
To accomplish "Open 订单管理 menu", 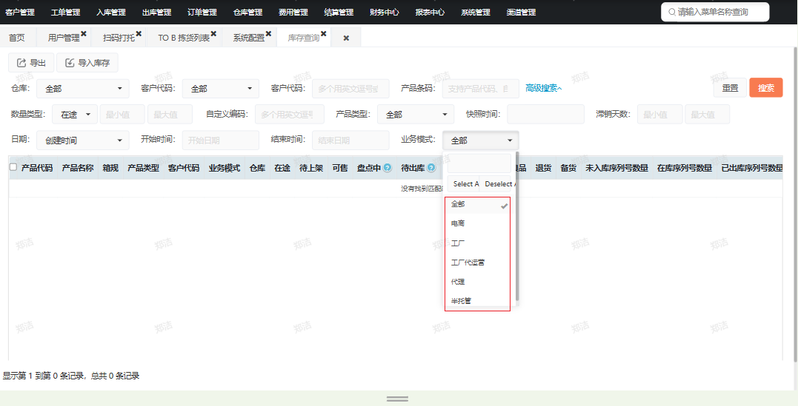I will (x=202, y=12).
